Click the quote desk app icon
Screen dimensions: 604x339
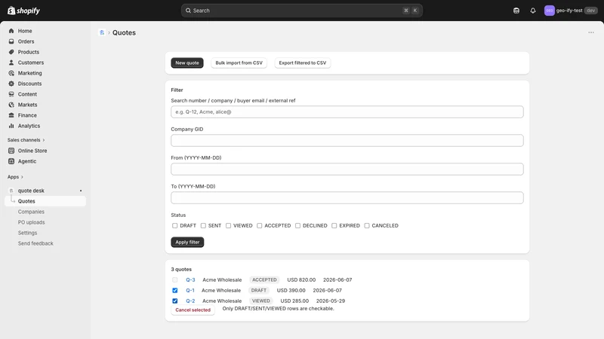point(11,191)
